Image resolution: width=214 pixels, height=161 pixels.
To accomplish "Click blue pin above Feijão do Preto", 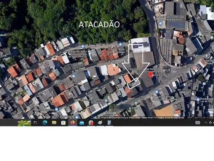I will [83, 46].
